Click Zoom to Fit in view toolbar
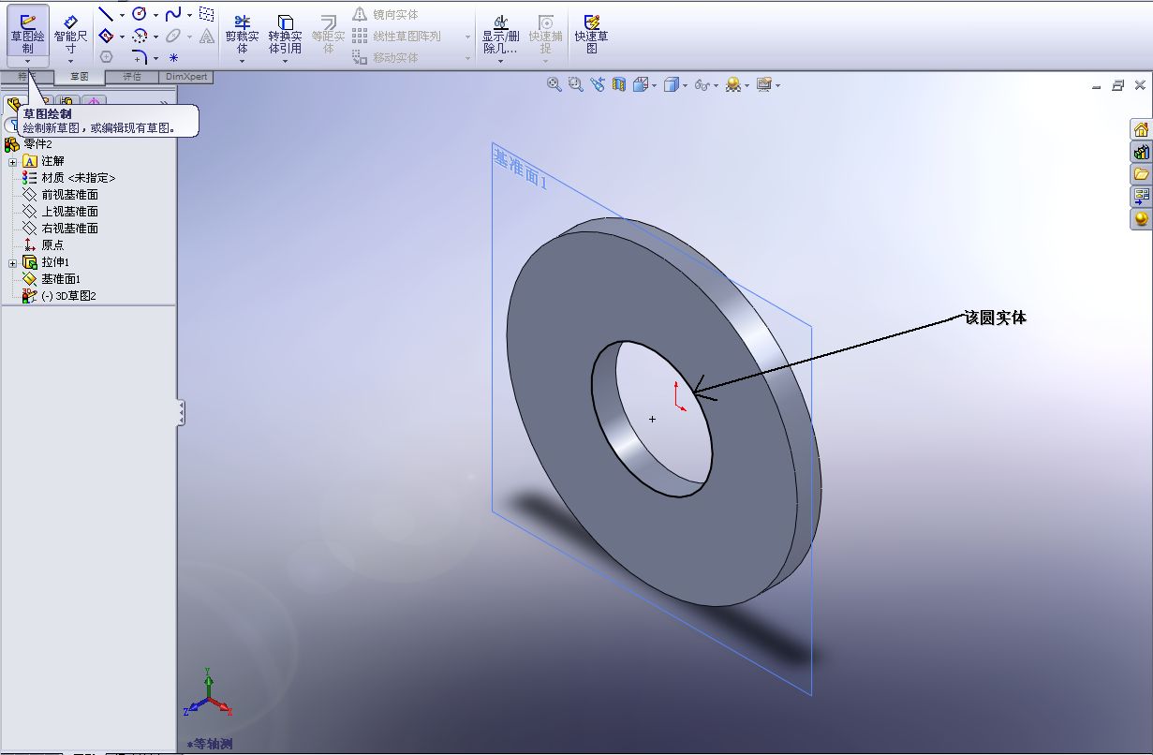 (x=554, y=84)
